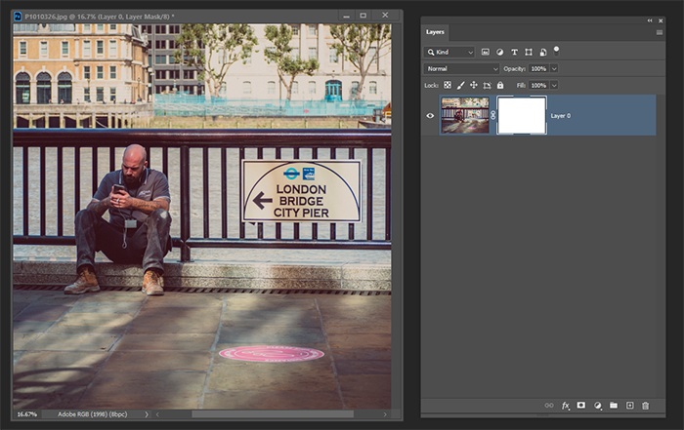Screen dimensions: 684x430
Task: Toggle layer filtering on/off switch
Action: tap(556, 52)
